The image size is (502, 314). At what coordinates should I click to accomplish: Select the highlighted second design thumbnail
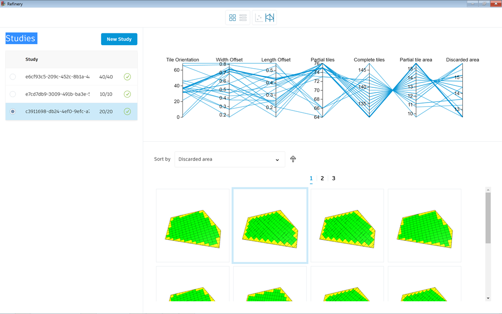click(x=270, y=226)
